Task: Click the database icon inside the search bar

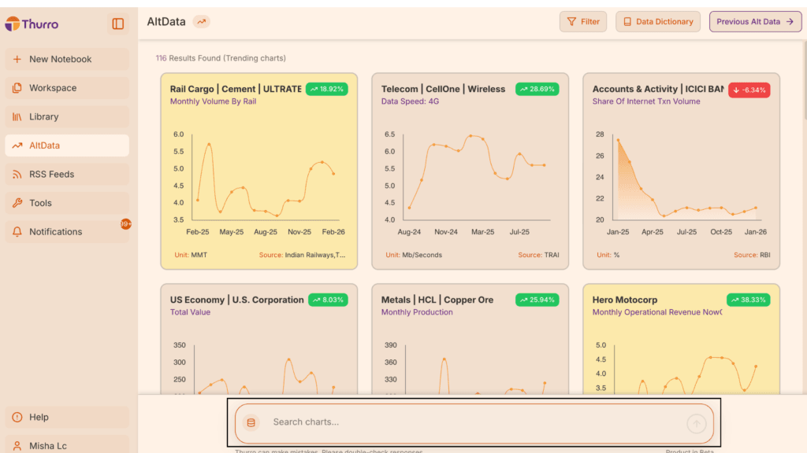Action: coord(250,422)
